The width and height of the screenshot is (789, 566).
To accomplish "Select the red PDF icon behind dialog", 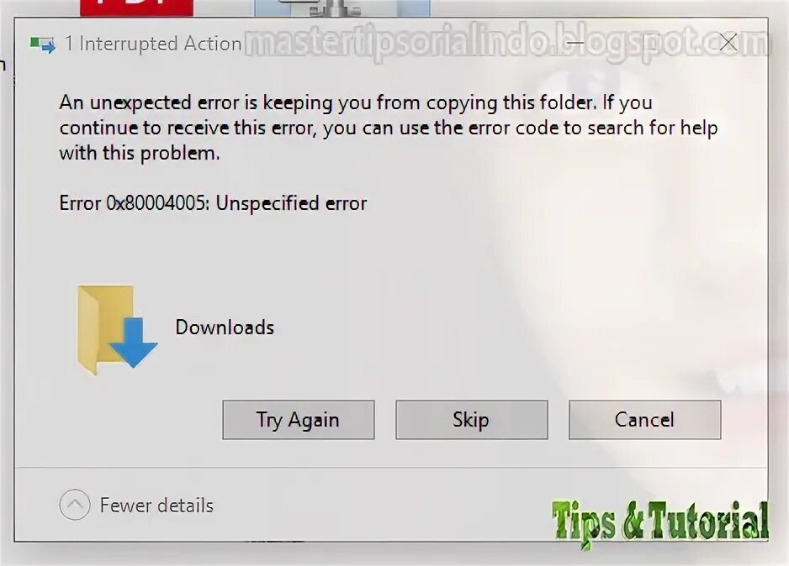I will click(136, 8).
